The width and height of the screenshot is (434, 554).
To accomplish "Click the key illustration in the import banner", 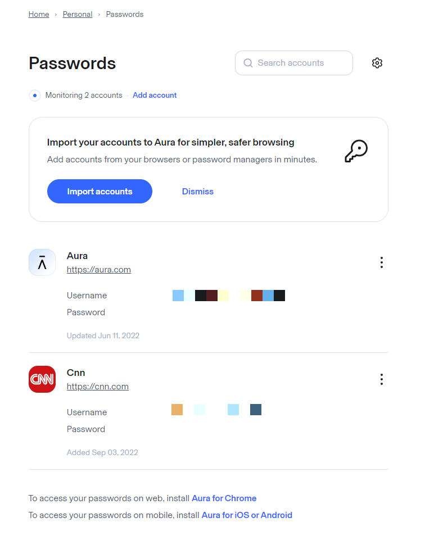I will click(356, 151).
